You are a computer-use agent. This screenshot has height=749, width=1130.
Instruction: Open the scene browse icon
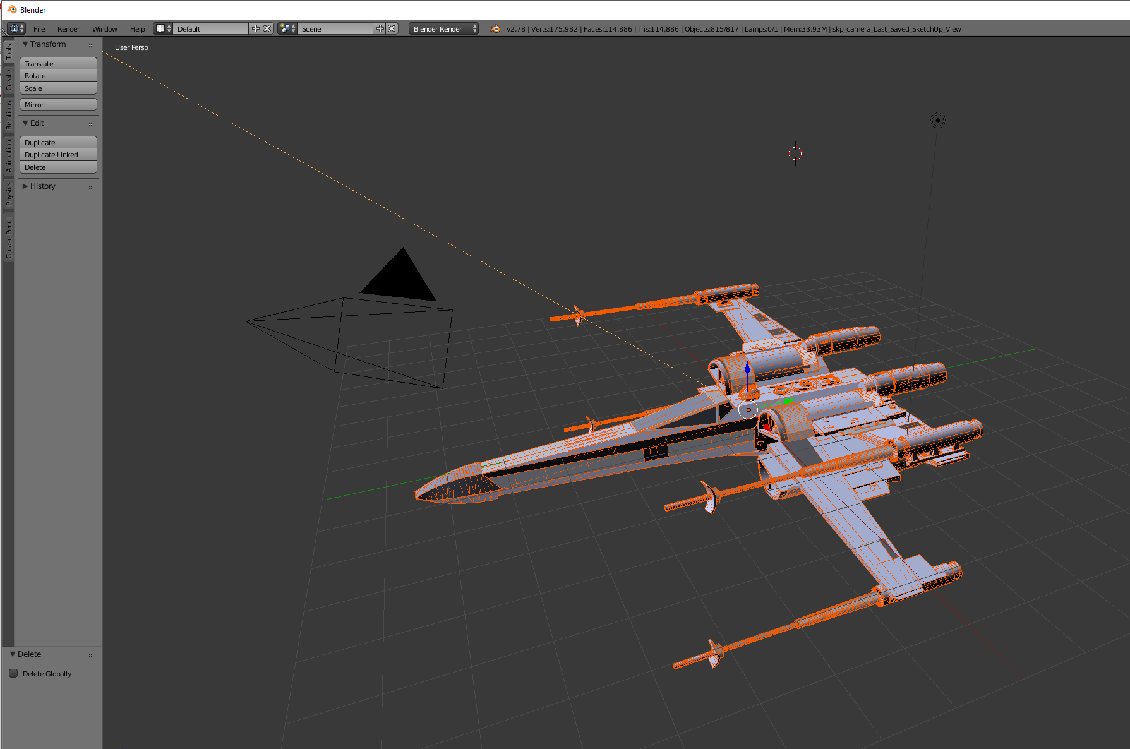(288, 28)
